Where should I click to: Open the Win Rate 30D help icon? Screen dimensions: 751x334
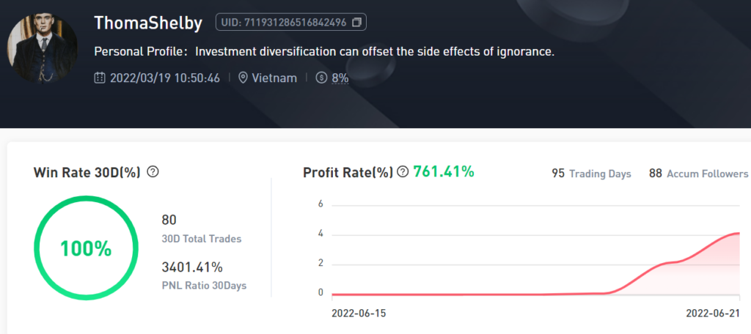[x=153, y=172]
